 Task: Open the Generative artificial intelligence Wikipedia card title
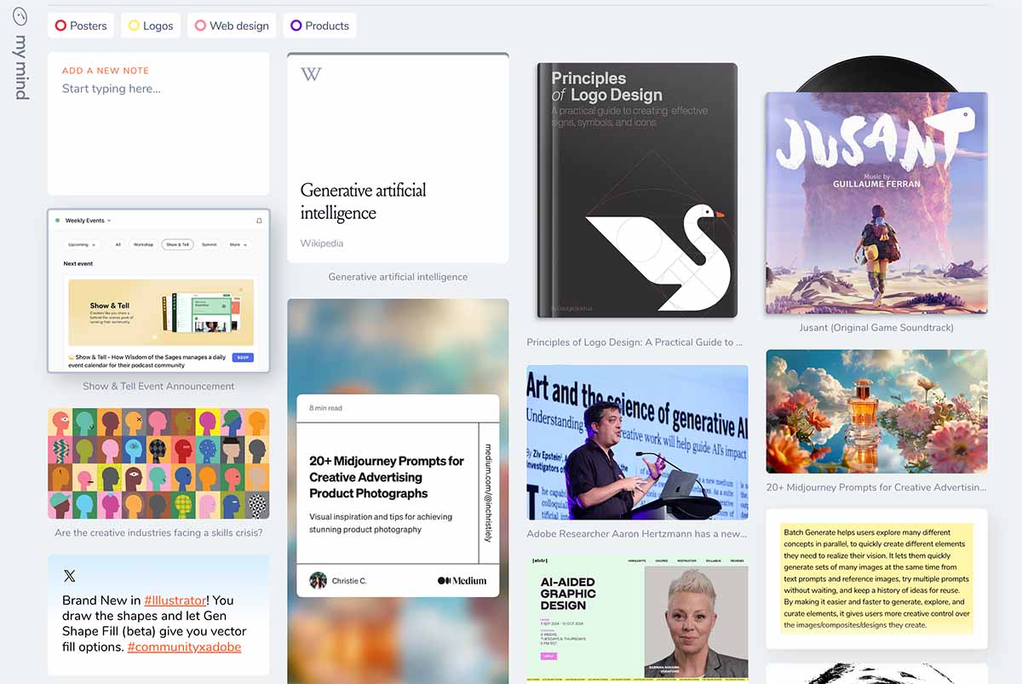pos(364,201)
